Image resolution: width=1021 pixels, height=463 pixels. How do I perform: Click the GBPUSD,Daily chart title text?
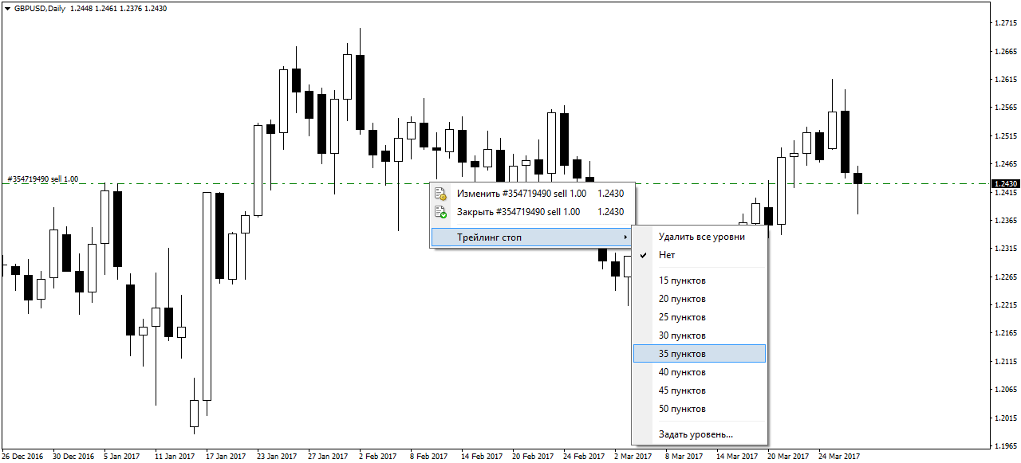(40, 8)
